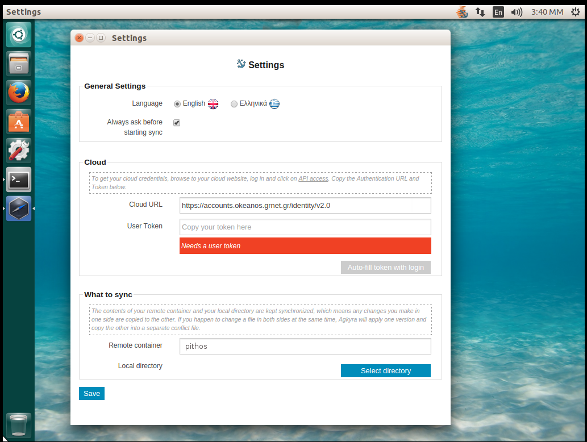This screenshot has height=442, width=587.
Task: Open Firefox from the launcher
Action: (x=19, y=93)
